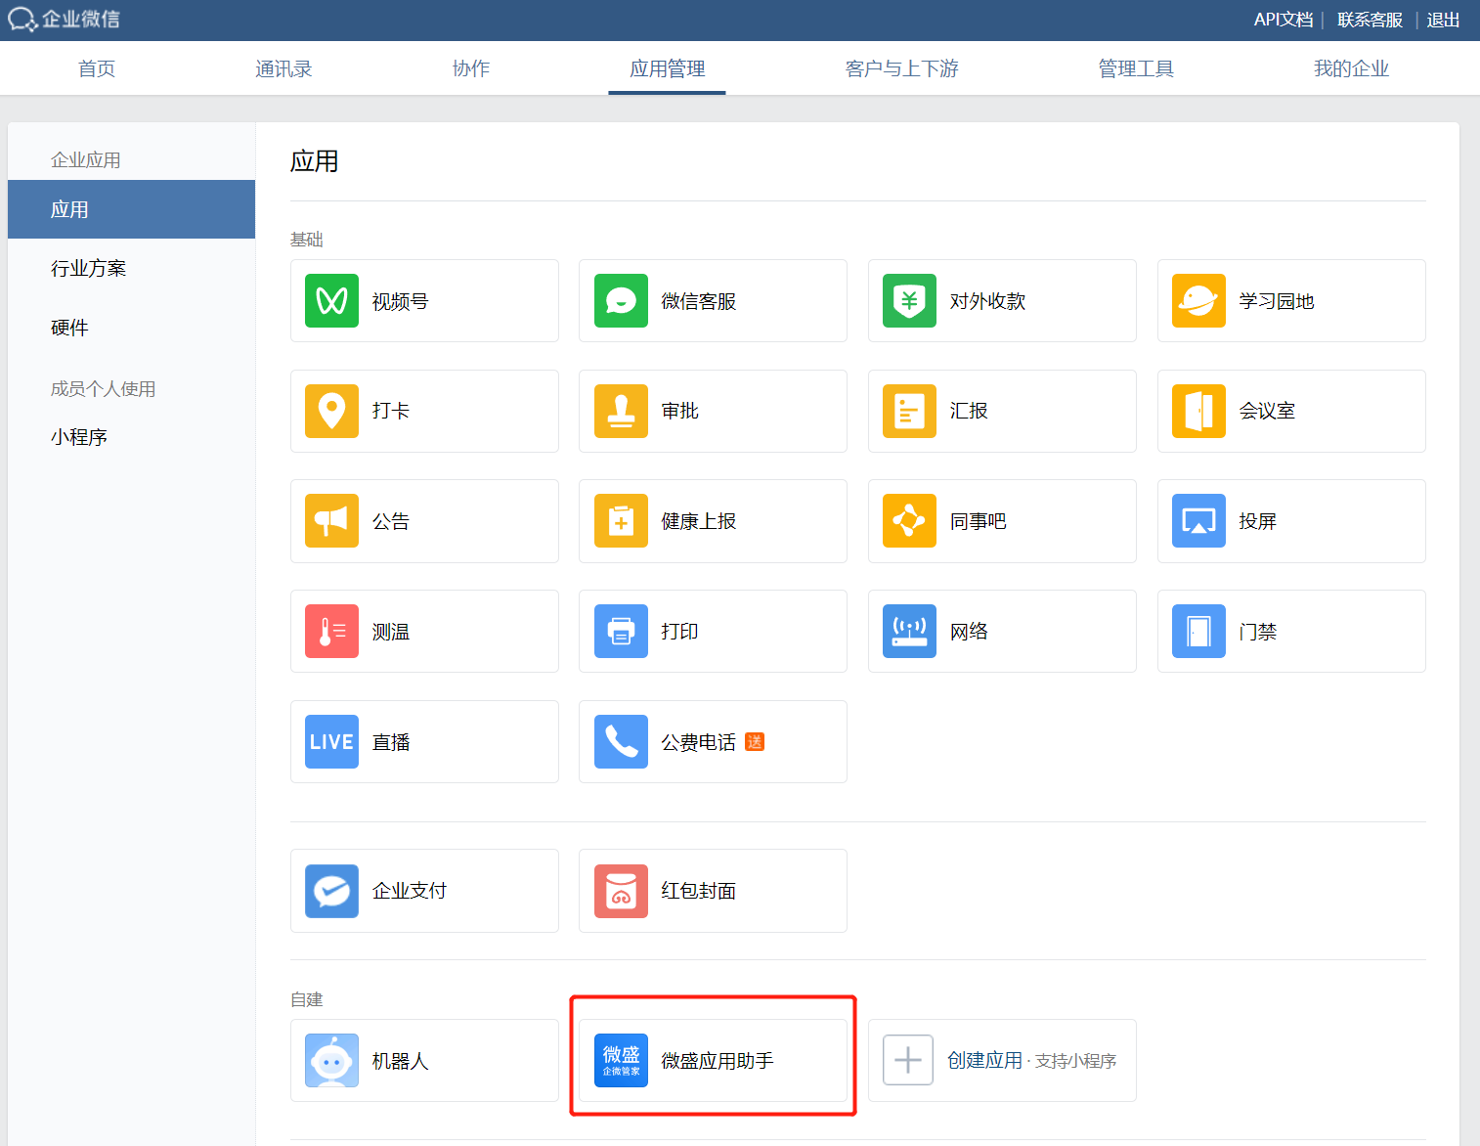Click the 直播 LIVE icon
Screen dimensions: 1480x1146
(331, 741)
